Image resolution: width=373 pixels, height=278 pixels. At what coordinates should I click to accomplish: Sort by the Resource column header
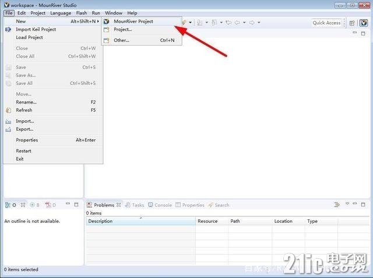click(212, 221)
